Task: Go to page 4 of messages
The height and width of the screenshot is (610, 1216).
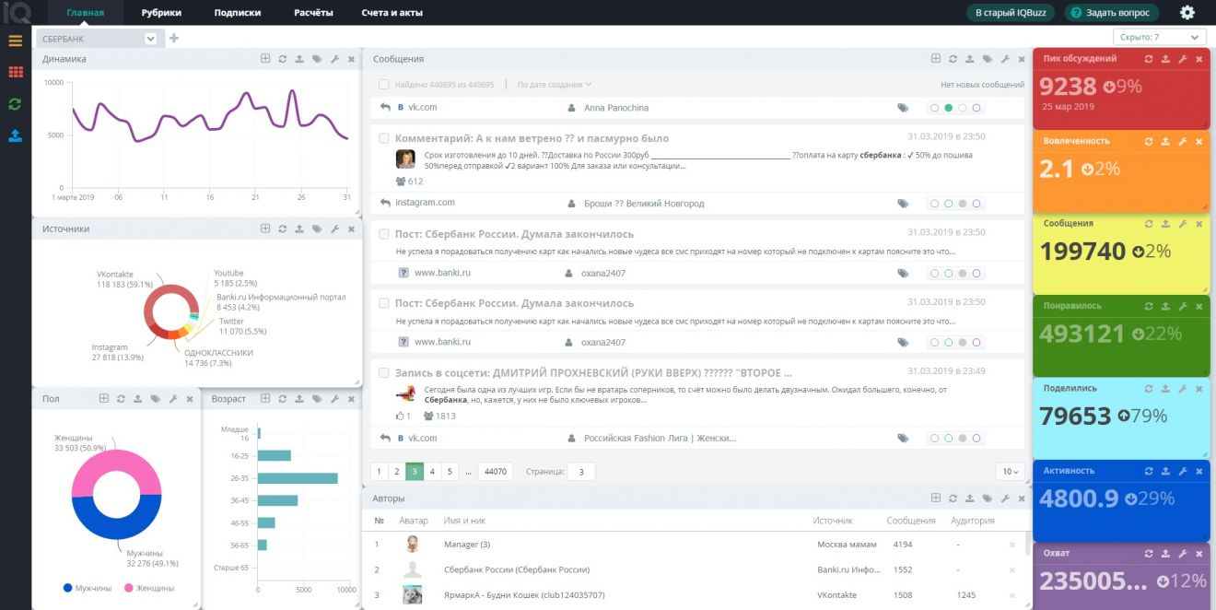Action: (432, 472)
